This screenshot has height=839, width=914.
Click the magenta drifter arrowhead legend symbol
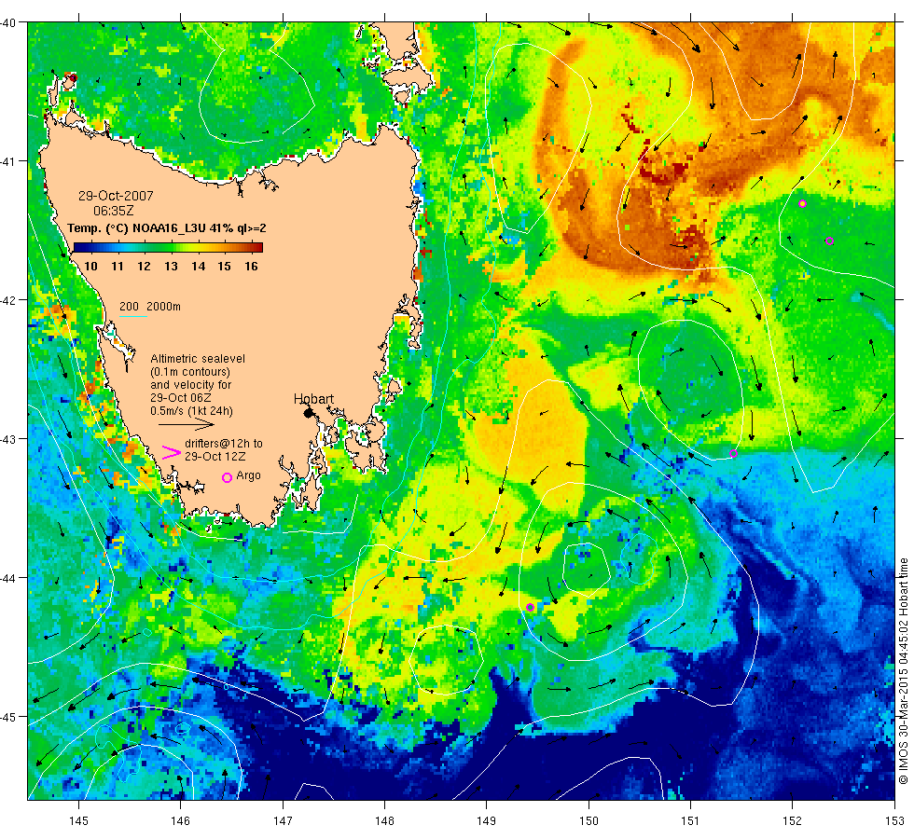pos(172,452)
